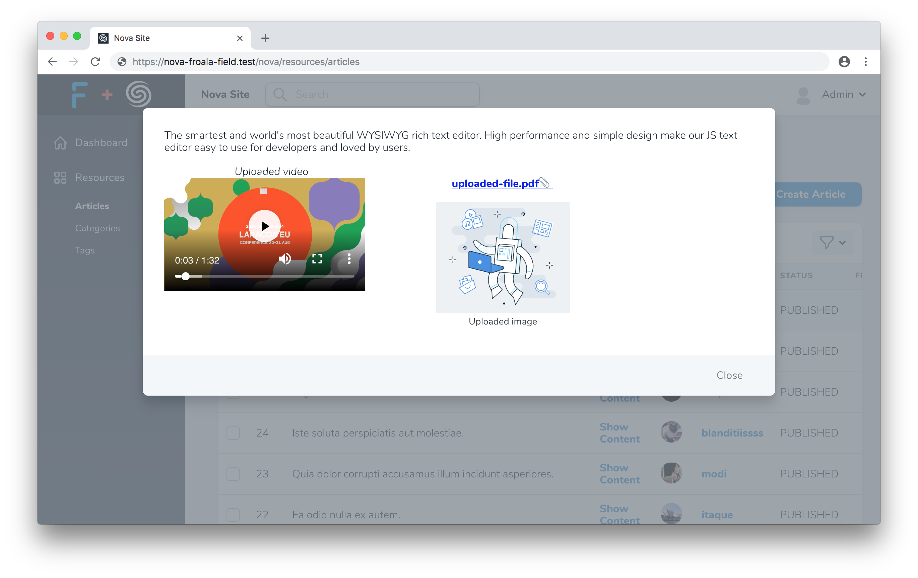Enter fullscreen mode on the video
The width and height of the screenshot is (918, 578).
(x=317, y=259)
